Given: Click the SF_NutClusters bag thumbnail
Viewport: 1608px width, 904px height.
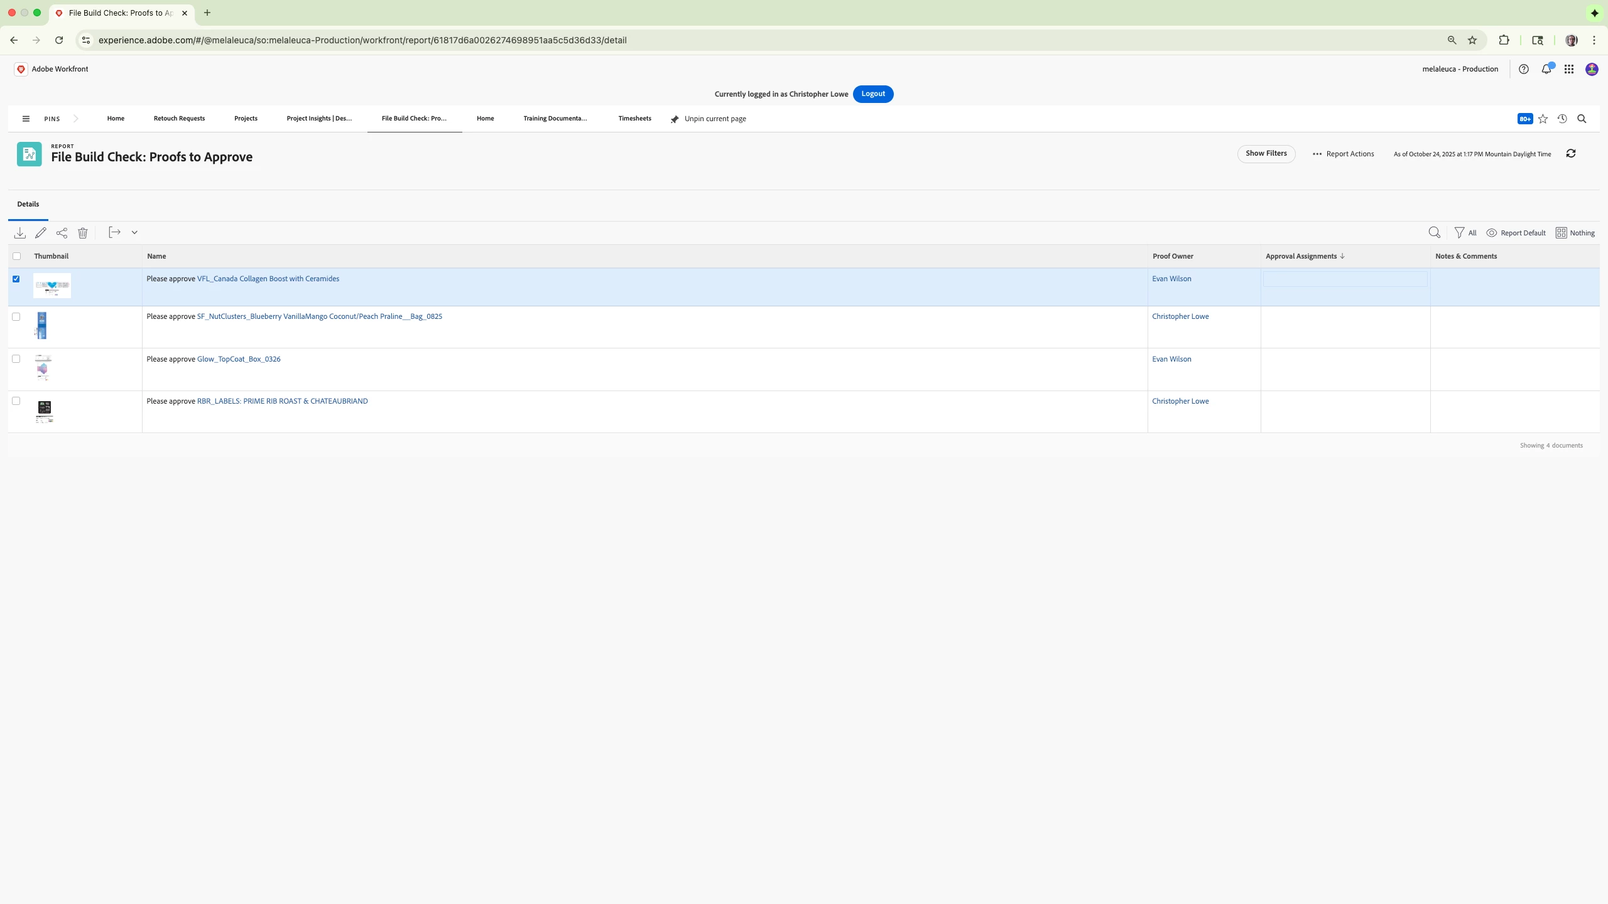Looking at the screenshot, I should point(41,326).
